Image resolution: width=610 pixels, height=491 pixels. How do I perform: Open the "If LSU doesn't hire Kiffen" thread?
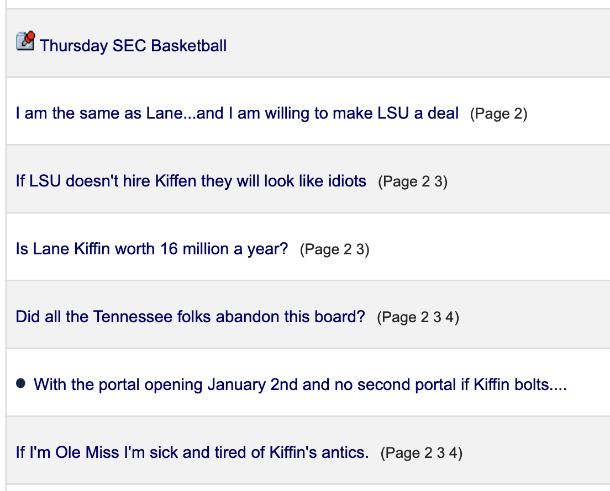[x=191, y=181]
